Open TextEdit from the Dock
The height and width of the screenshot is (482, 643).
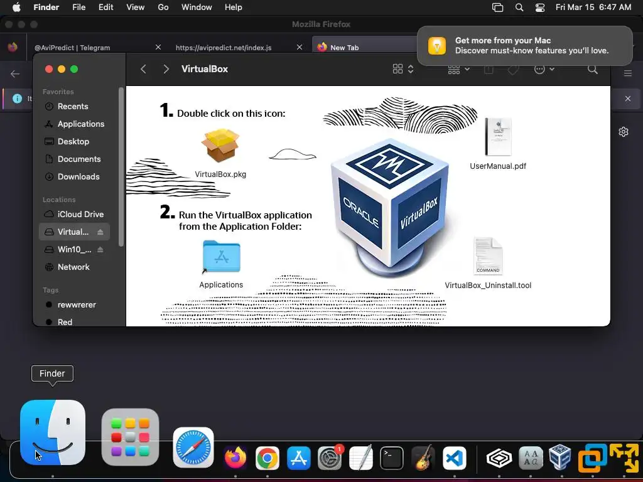(361, 458)
